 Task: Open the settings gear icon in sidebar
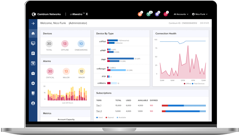33,83
